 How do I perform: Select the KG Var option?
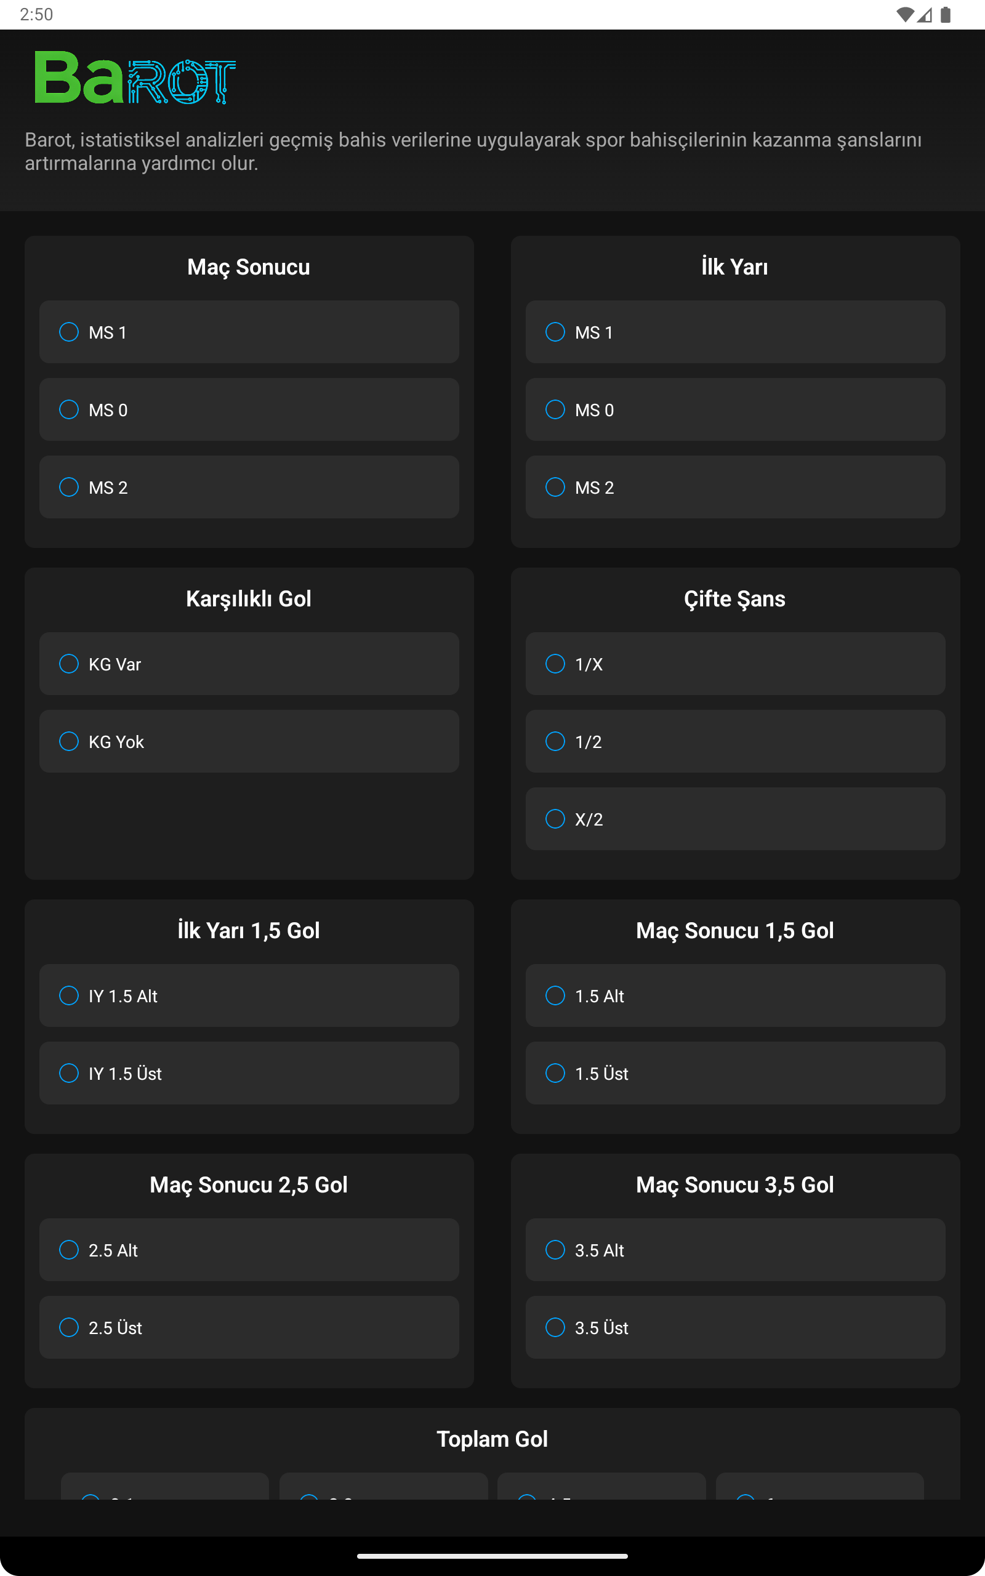coord(69,664)
